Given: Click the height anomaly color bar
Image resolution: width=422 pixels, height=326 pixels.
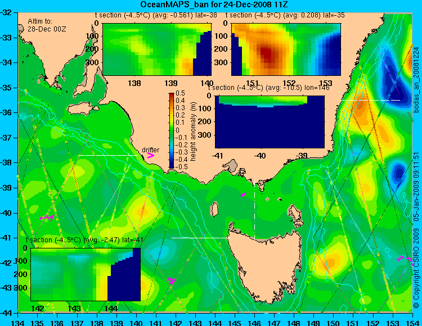Looking at the screenshot, I should (172, 130).
